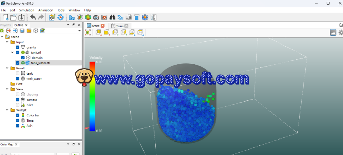Open the Outline toolbar overflow dropdown
Viewport: 343px width, 155px height.
pyautogui.click(x=80, y=31)
